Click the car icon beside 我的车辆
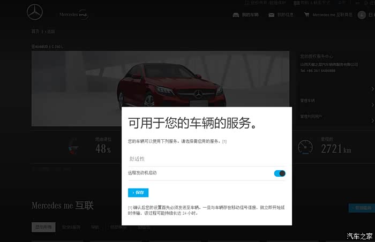Image resolution: width=375 pixels, height=242 pixels. (236, 15)
